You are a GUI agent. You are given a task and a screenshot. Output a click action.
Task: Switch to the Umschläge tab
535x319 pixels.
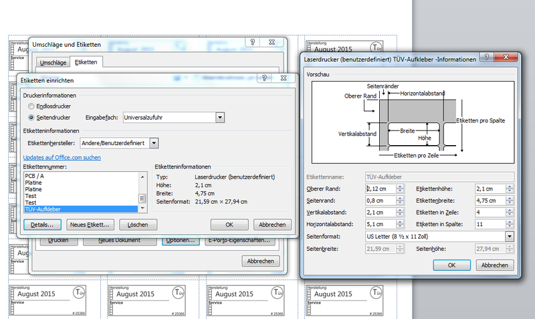[x=53, y=62]
